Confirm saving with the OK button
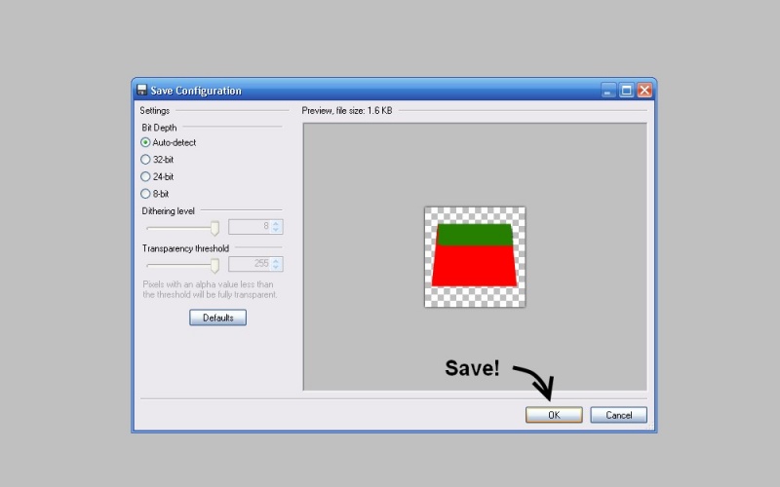 coord(554,415)
